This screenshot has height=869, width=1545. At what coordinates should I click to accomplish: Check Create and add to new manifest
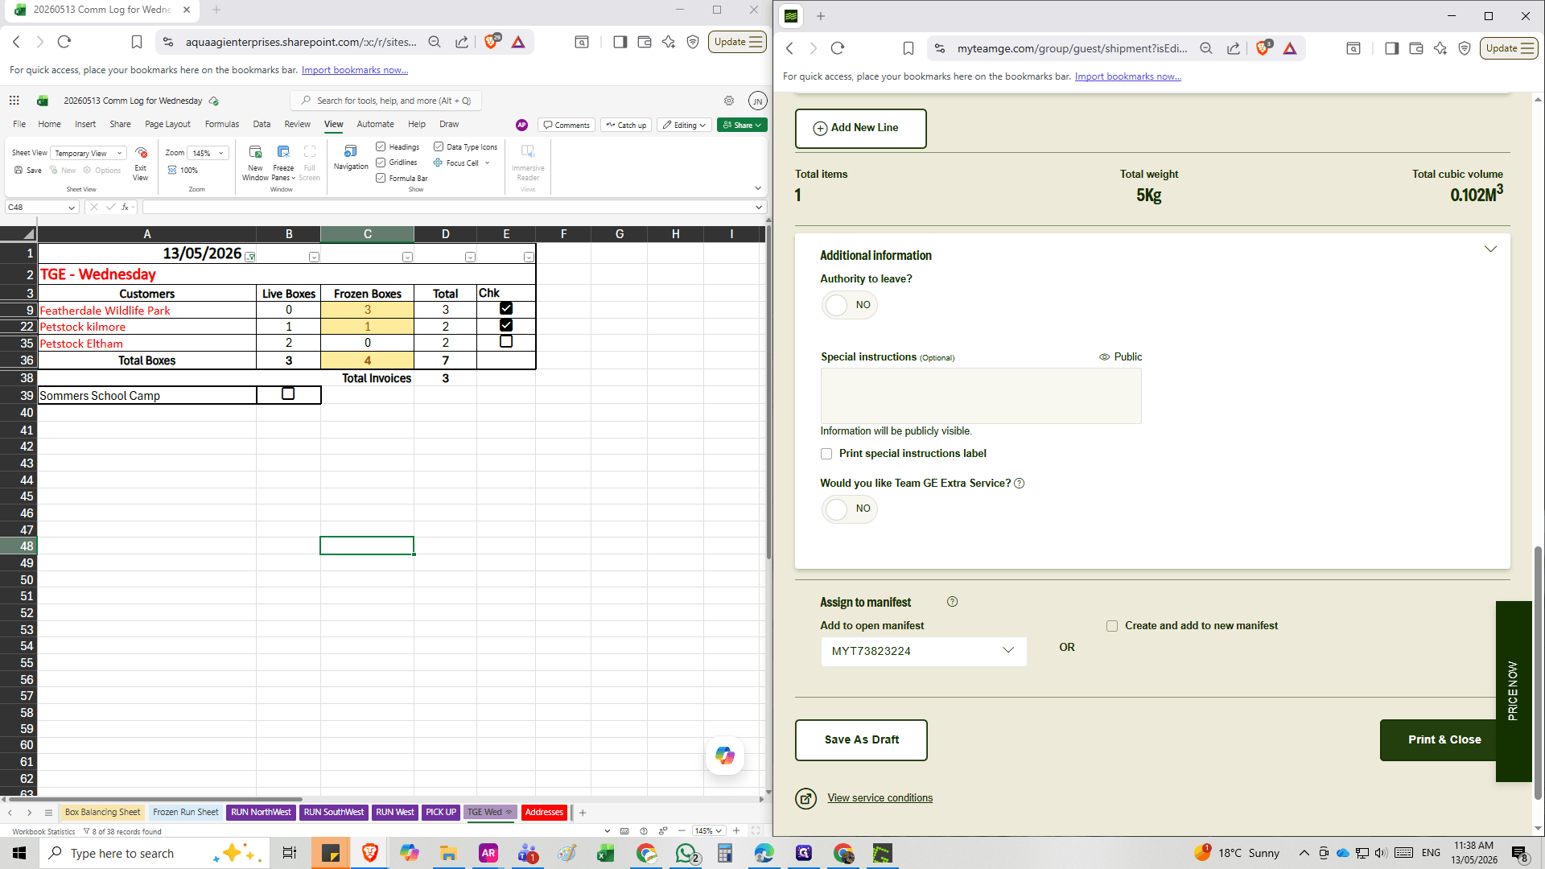pyautogui.click(x=1112, y=626)
